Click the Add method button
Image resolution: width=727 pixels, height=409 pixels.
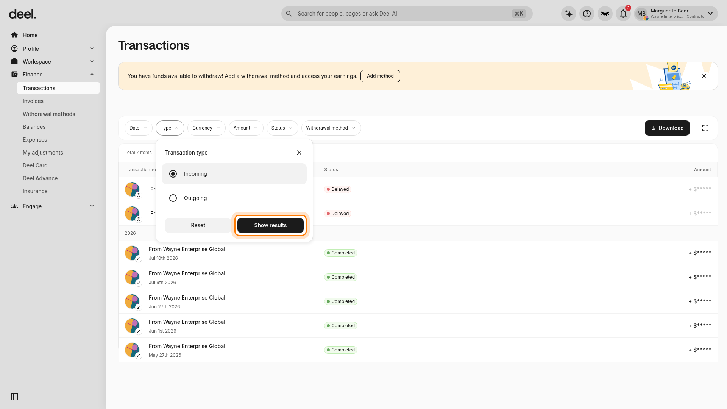380,76
